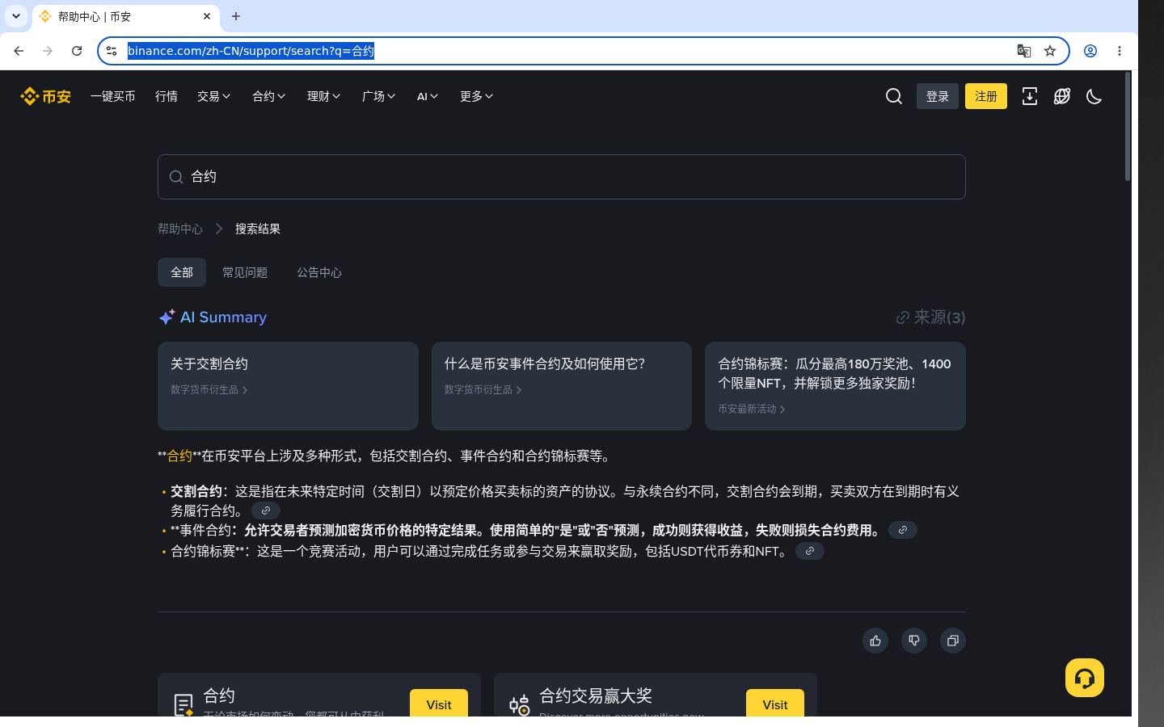The image size is (1164, 727).
Task: Give AI summary a thumbs down
Action: 914,641
